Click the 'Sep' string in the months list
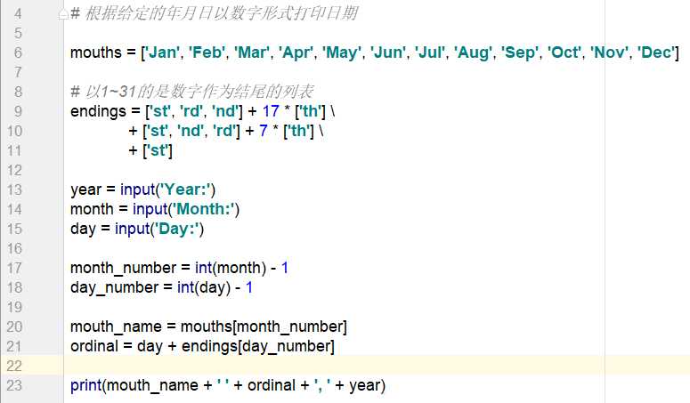Image resolution: width=690 pixels, height=403 pixels. tap(520, 52)
